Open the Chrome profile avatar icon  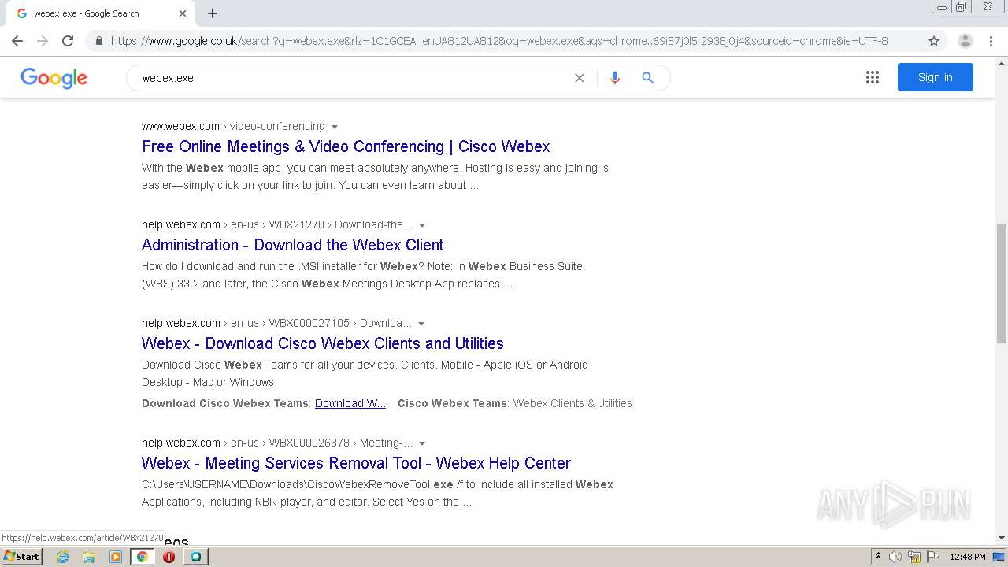pos(965,41)
